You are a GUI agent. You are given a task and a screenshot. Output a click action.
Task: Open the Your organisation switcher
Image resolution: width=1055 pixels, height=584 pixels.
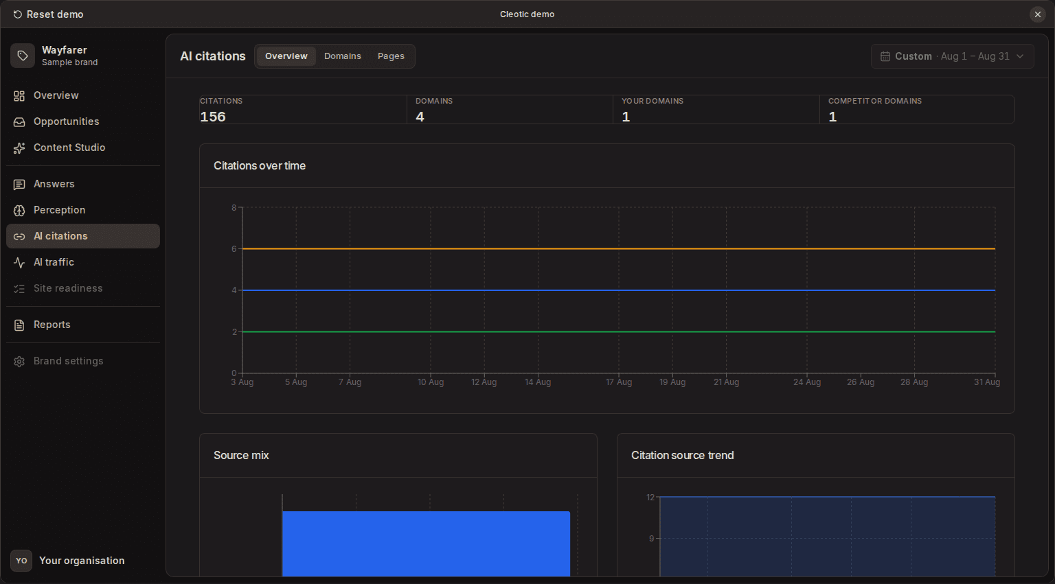point(82,561)
